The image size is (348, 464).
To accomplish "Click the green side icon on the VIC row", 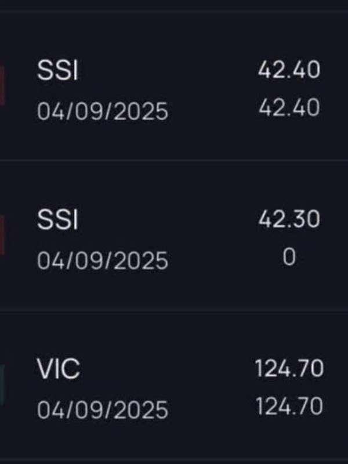I will pyautogui.click(x=2, y=384).
